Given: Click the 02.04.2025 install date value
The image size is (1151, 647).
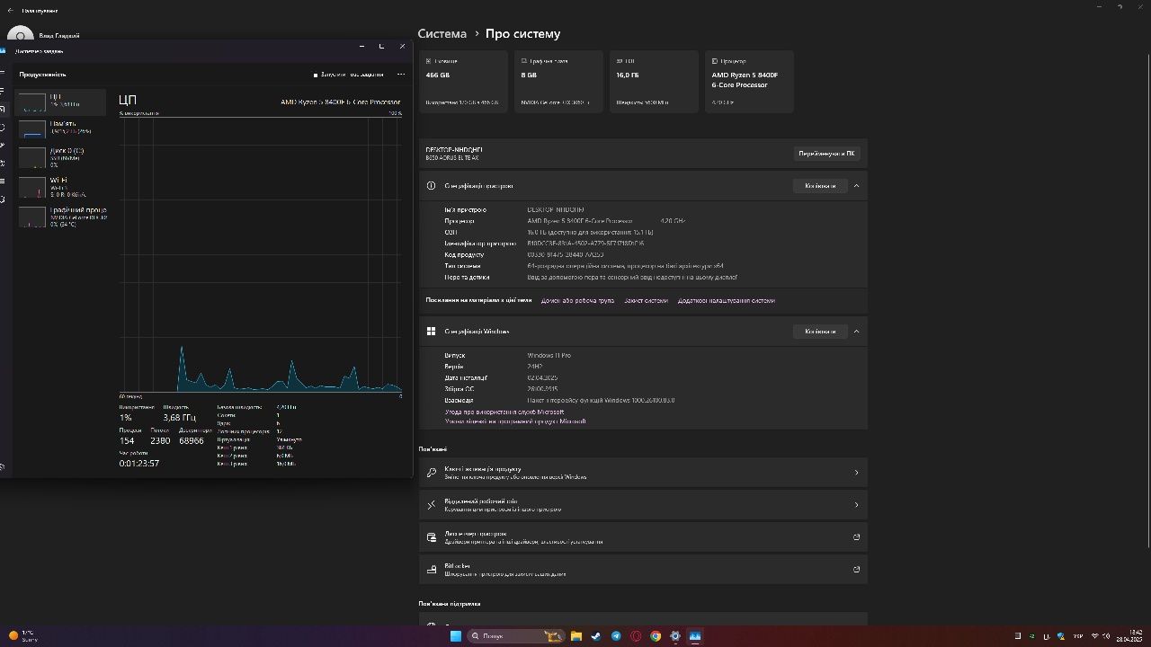Looking at the screenshot, I should tap(542, 377).
